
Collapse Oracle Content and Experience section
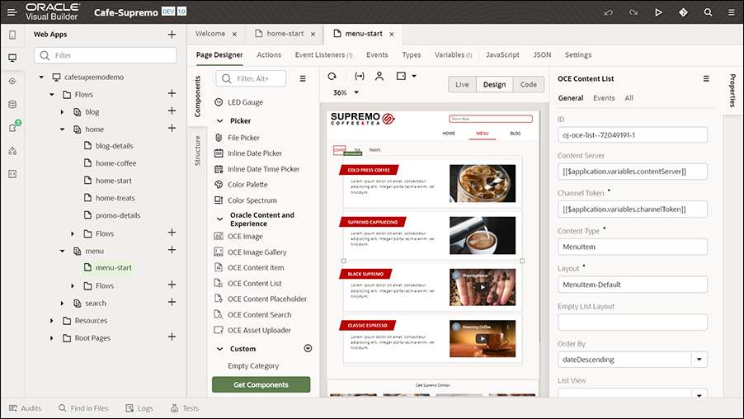click(x=219, y=219)
